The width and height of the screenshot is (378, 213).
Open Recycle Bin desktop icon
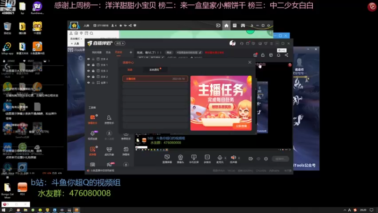click(7, 28)
